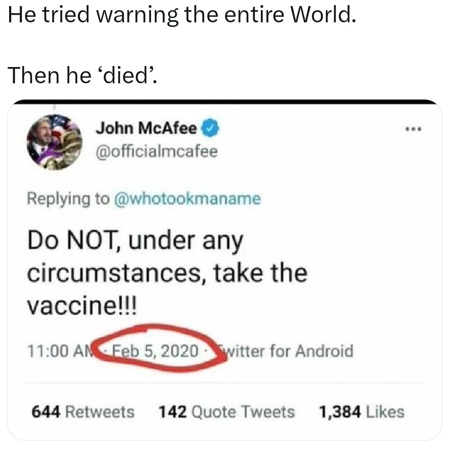Click the blue verified badge

click(209, 128)
